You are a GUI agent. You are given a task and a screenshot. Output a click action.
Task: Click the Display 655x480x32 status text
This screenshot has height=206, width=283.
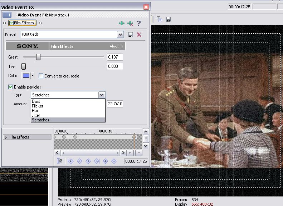click(x=194, y=204)
